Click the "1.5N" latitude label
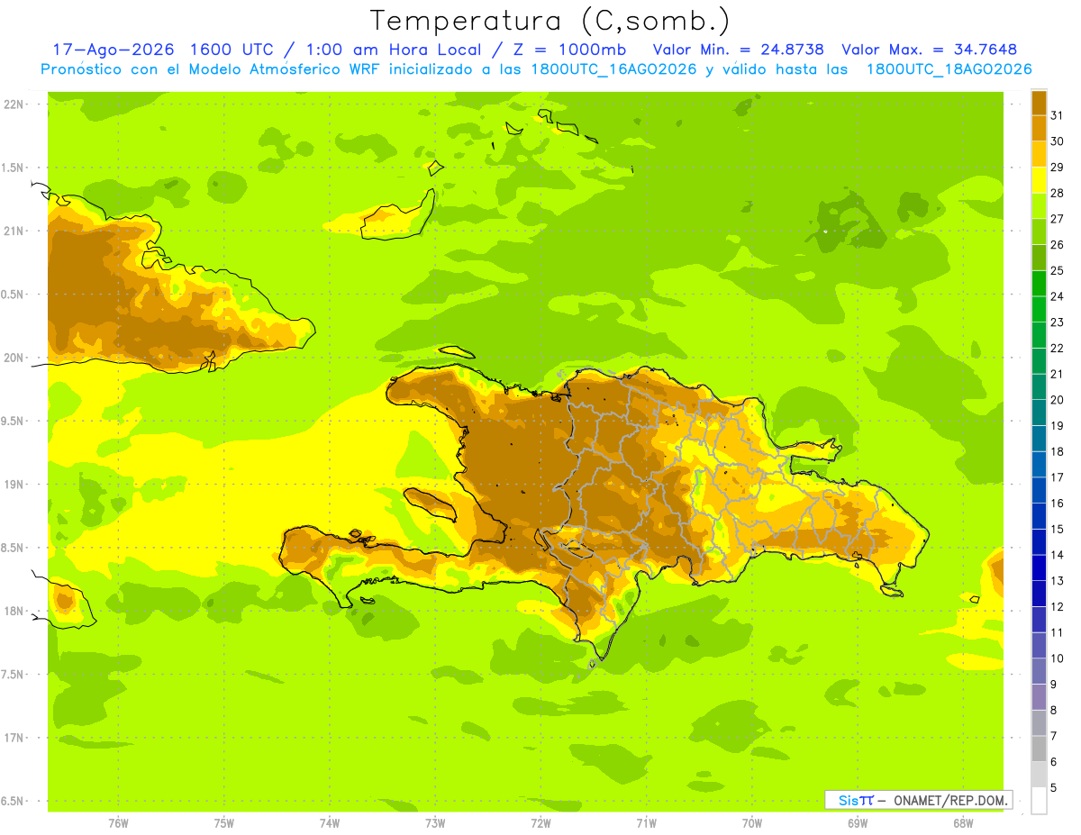Image resolution: width=1081 pixels, height=835 pixels. 13,168
